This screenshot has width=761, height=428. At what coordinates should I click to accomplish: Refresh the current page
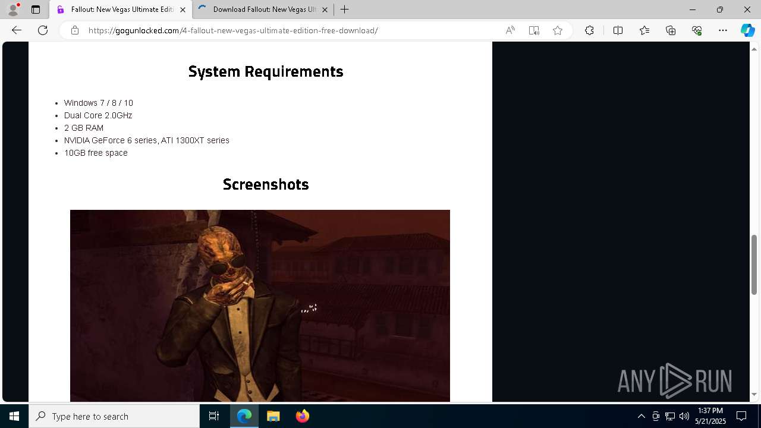(x=43, y=30)
